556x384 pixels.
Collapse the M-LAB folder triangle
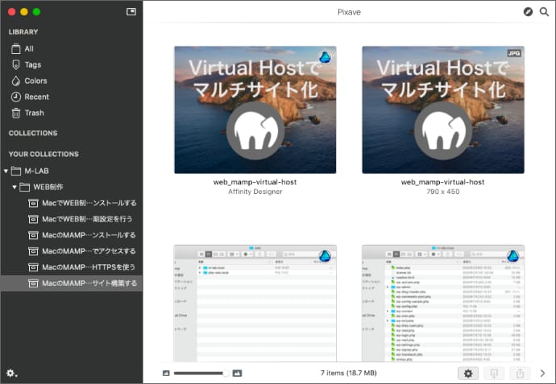6,171
